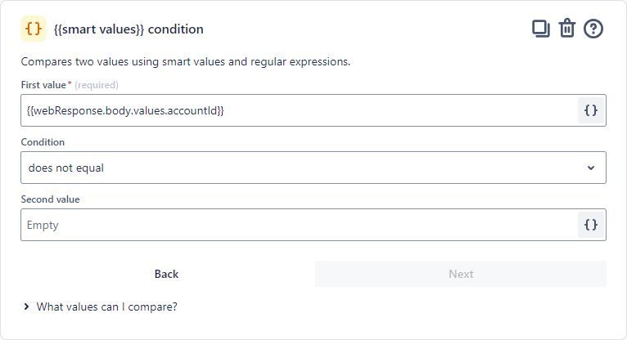Expand section using chevron beside "What values"

point(27,307)
